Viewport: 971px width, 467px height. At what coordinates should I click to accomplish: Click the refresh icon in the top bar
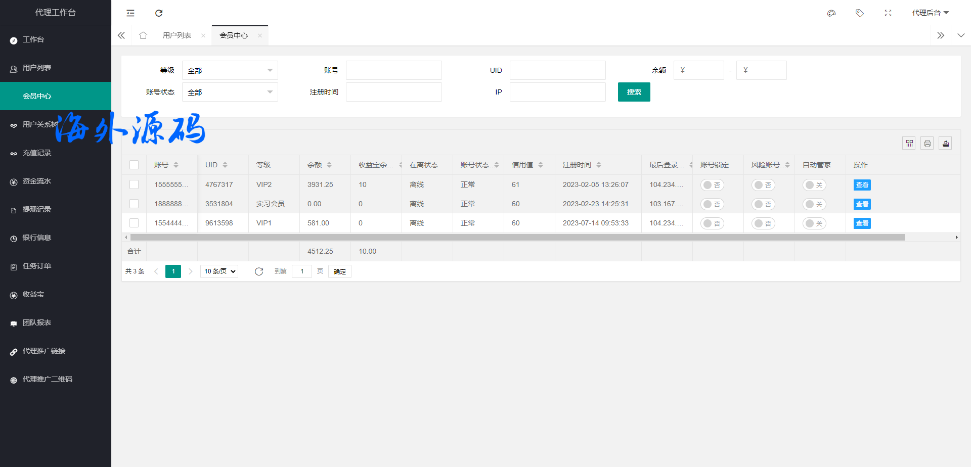pos(159,13)
